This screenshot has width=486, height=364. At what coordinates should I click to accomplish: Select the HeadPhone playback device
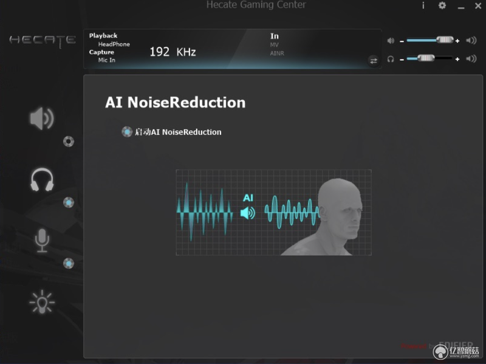coord(114,44)
